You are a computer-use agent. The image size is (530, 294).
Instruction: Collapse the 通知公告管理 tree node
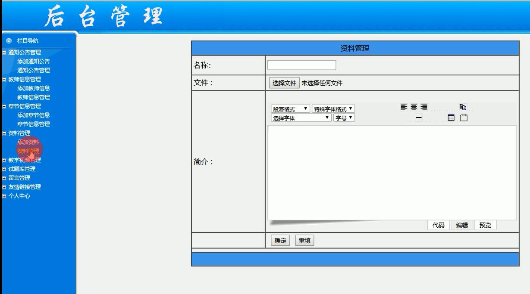tap(4, 53)
